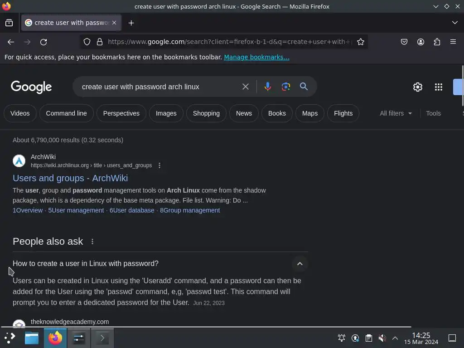Open the Firefox hamburger application menu
Image resolution: width=464 pixels, height=348 pixels.
[453, 42]
